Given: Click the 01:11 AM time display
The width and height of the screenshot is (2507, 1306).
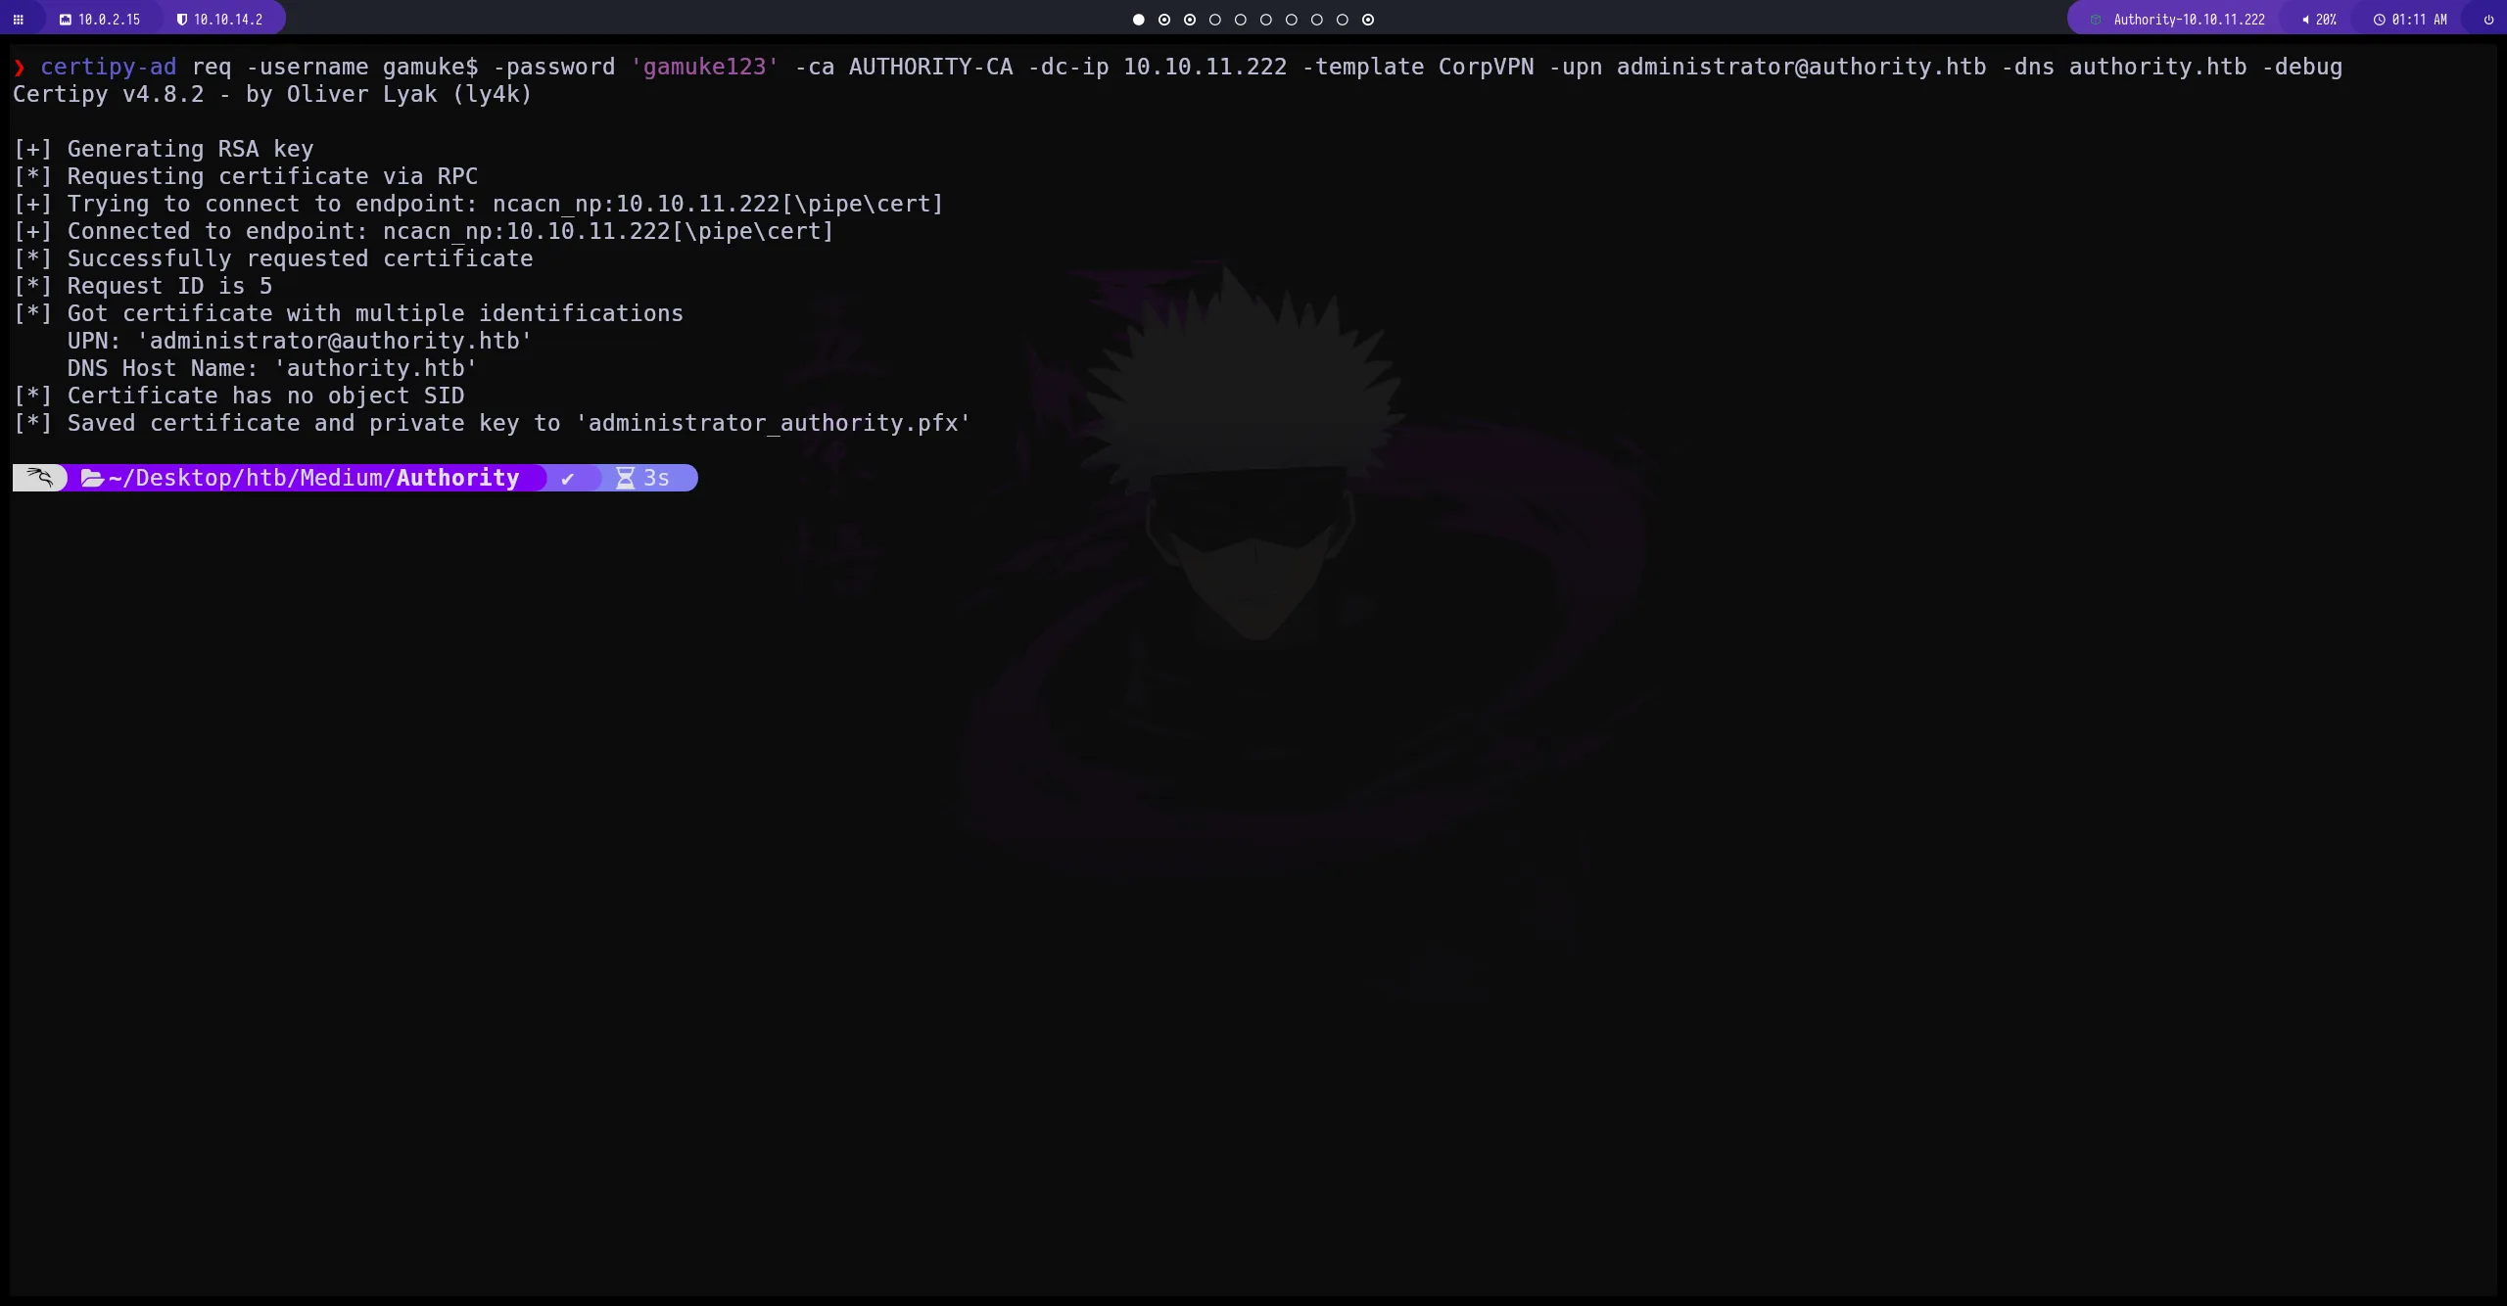Looking at the screenshot, I should (2419, 20).
